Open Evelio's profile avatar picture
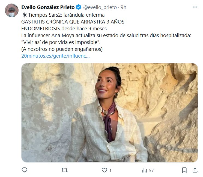 tap(11, 11)
